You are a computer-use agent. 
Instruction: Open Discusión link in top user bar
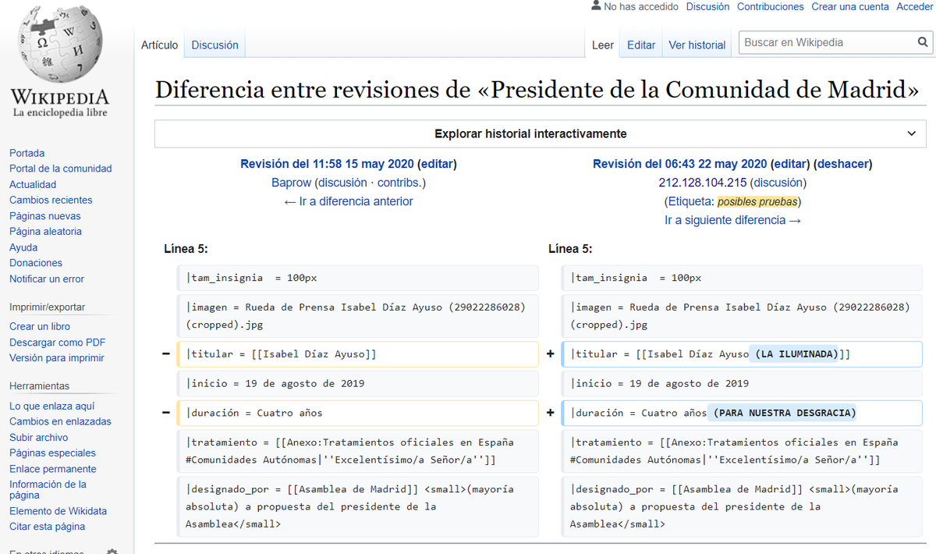click(707, 6)
